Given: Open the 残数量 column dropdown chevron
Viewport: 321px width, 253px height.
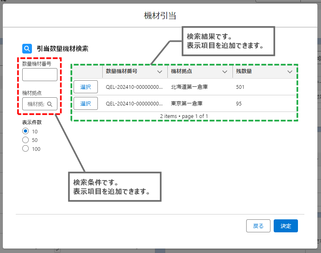Looking at the screenshot, I should click(x=289, y=71).
